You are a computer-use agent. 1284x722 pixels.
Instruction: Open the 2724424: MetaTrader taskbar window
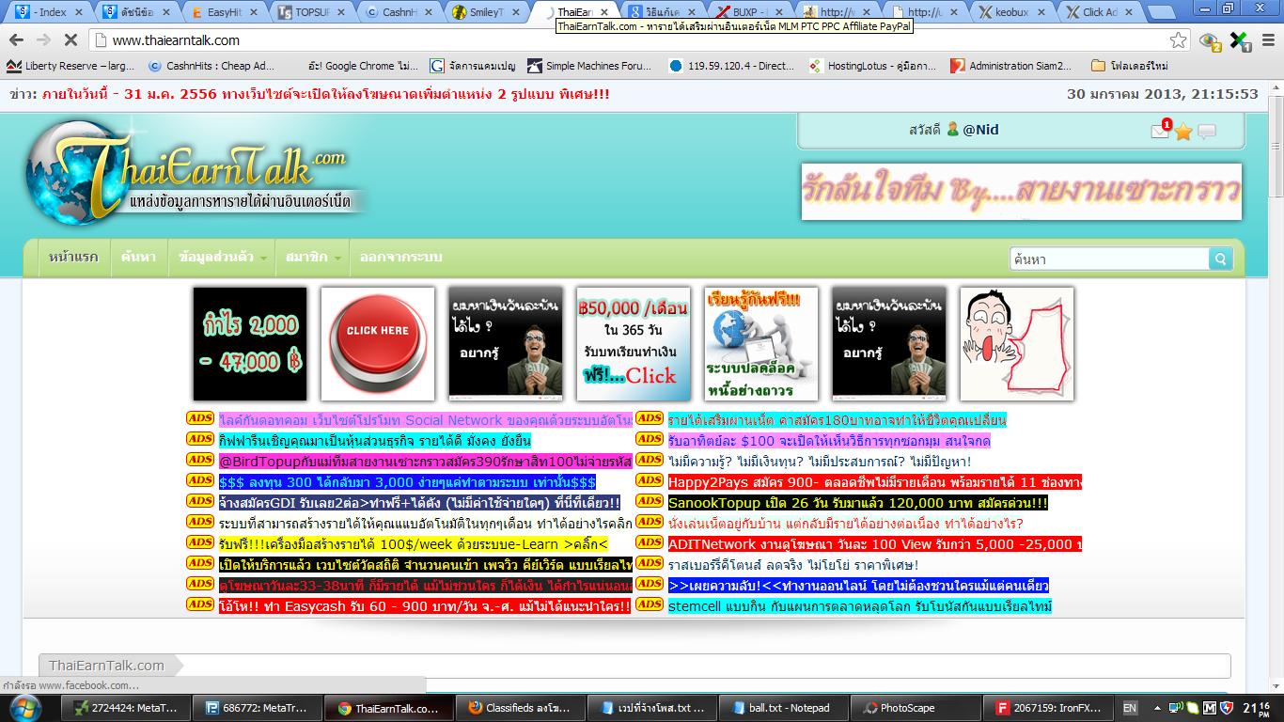[127, 708]
